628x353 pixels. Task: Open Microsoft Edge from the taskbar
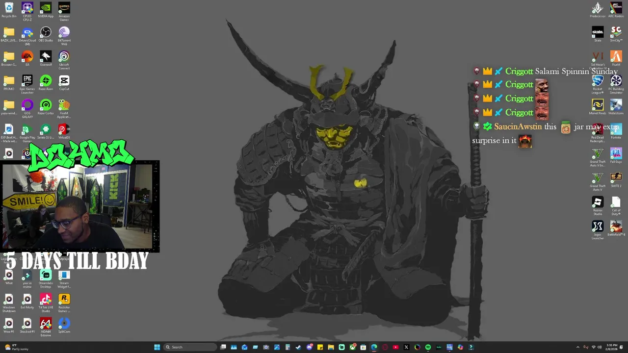click(x=374, y=347)
